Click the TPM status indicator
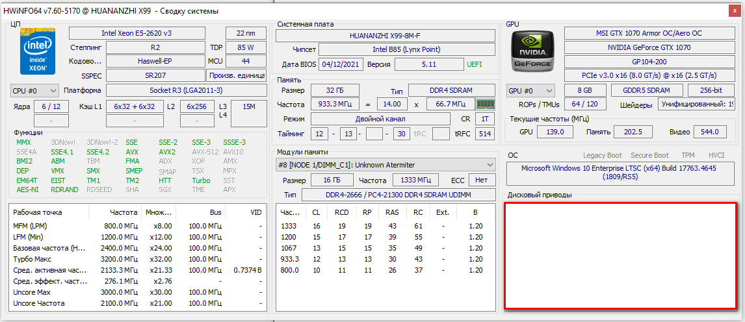 point(688,155)
